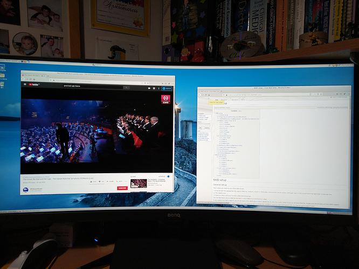The image size is (359, 269).
Task: Click the YouTube search magnifier button
Action: tap(126, 88)
